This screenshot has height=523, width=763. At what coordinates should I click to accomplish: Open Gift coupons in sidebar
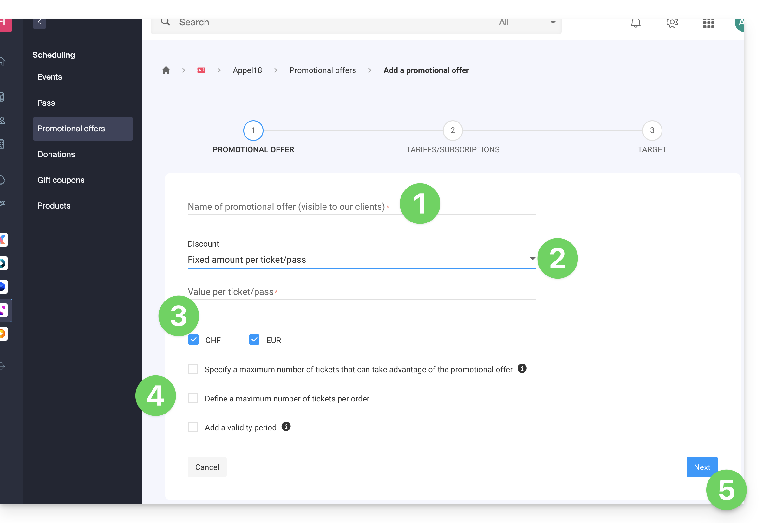click(x=61, y=180)
